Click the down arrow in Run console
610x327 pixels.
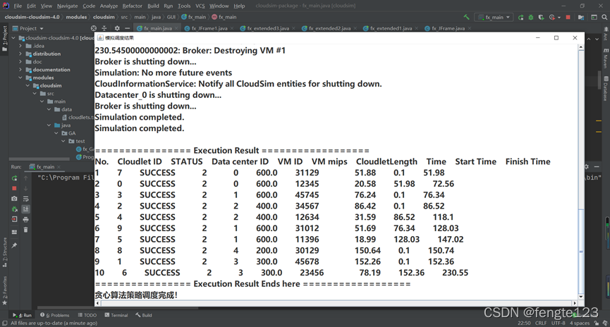[x=25, y=188]
